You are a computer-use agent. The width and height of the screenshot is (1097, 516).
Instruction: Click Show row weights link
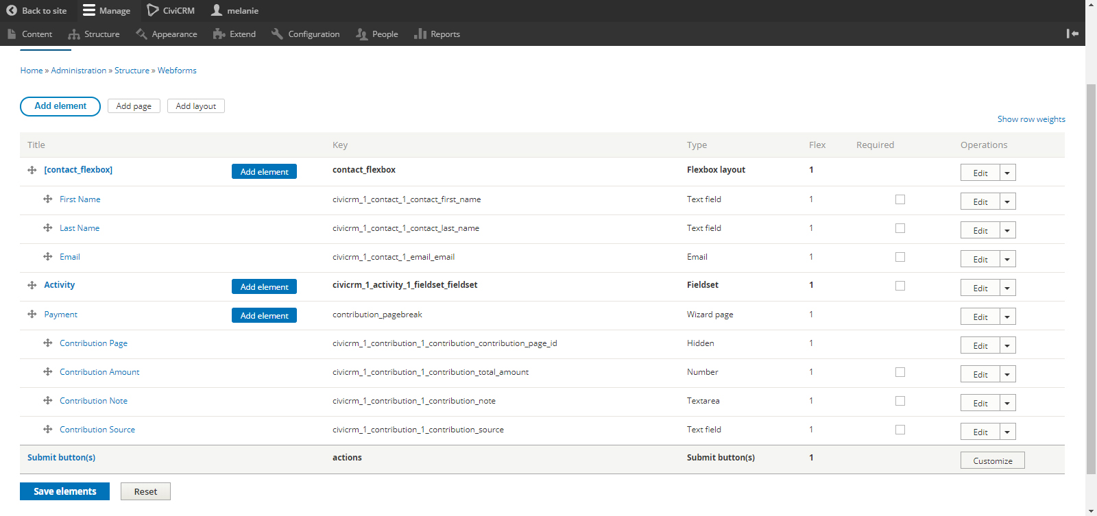pyautogui.click(x=1031, y=119)
